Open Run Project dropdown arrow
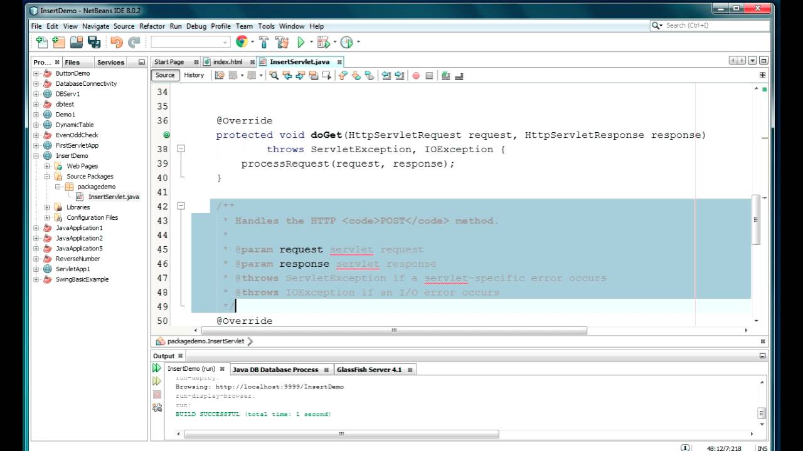 coord(311,43)
